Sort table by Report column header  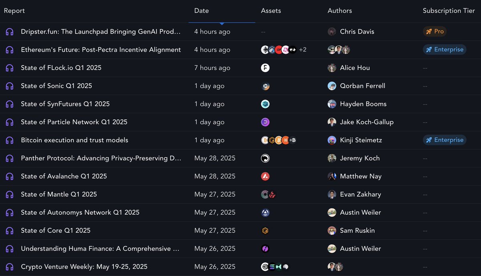coord(14,11)
